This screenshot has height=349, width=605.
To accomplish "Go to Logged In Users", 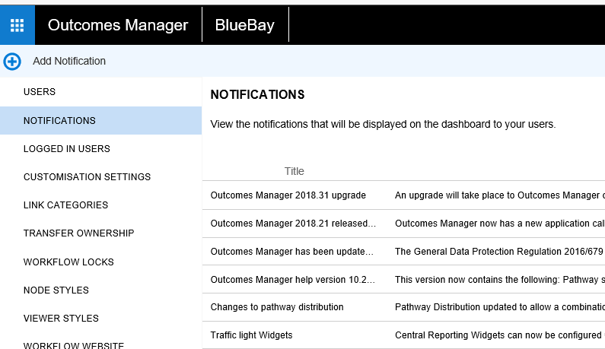I will click(67, 149).
